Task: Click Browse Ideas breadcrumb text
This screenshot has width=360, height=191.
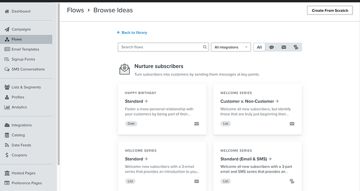Action: pyautogui.click(x=113, y=10)
